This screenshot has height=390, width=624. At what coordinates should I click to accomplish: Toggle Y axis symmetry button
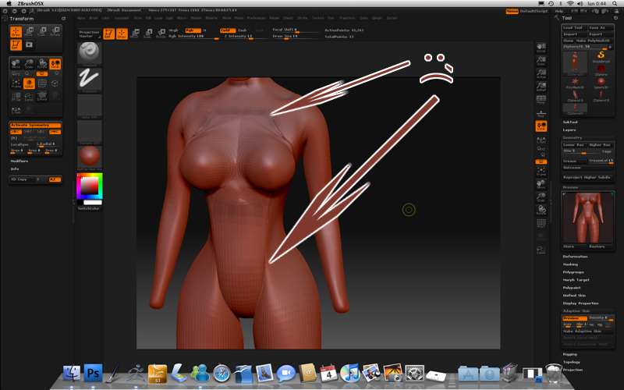28,131
